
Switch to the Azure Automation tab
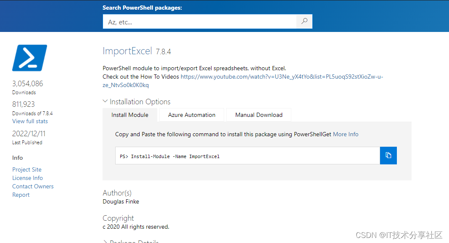pos(192,115)
